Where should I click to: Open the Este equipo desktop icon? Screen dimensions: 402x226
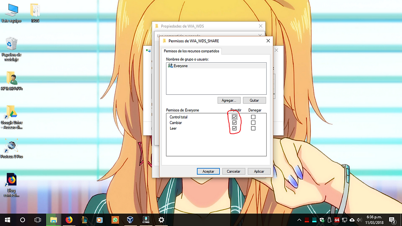pyautogui.click(x=11, y=13)
